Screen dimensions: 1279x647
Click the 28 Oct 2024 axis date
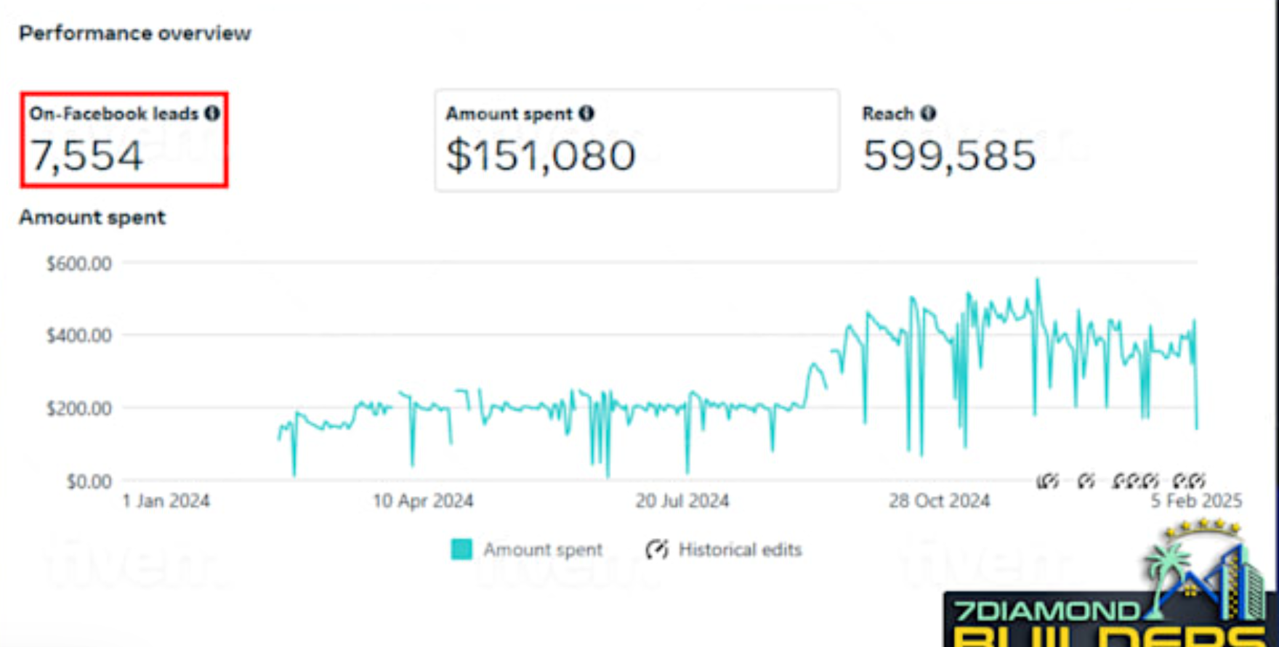[x=939, y=501]
